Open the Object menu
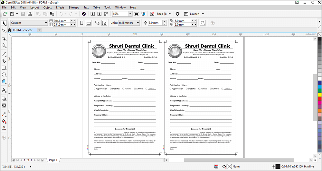 47,8
